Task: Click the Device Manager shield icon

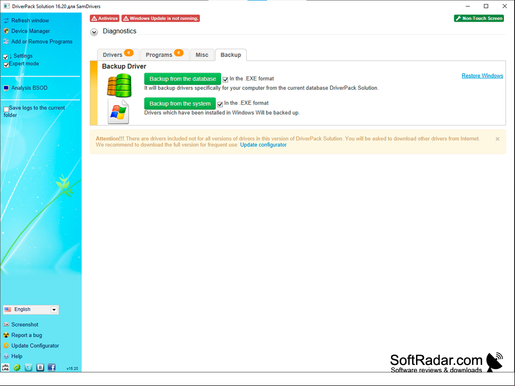Action: pyautogui.click(x=6, y=31)
